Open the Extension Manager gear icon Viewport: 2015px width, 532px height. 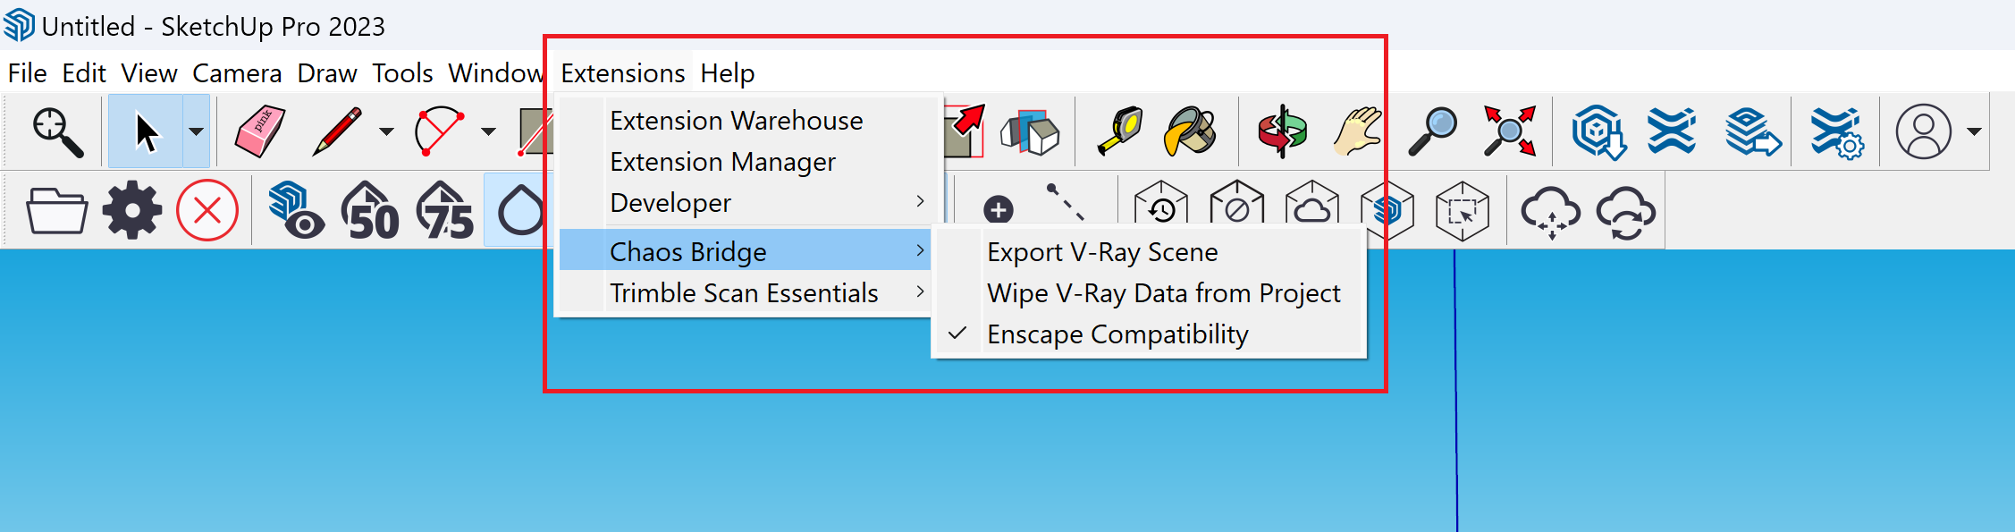[1836, 132]
